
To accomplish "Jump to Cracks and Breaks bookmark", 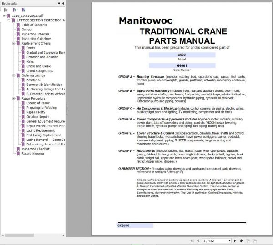I will [39, 66].
